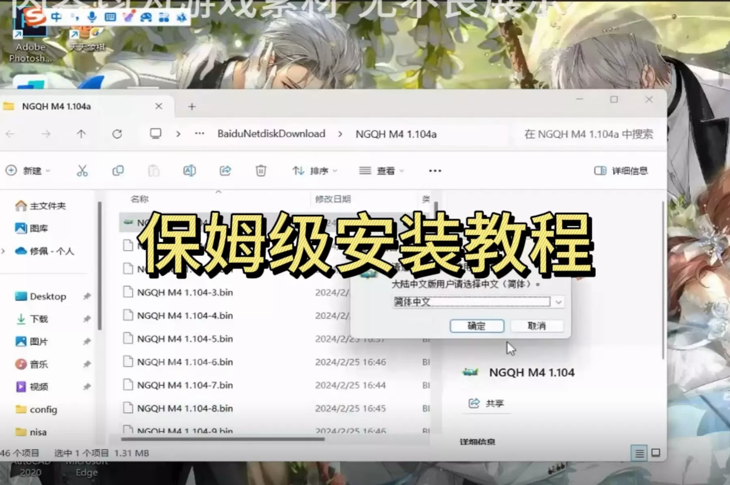Image resolution: width=730 pixels, height=485 pixels.
Task: Open Desktop in the sidebar
Action: 41,296
